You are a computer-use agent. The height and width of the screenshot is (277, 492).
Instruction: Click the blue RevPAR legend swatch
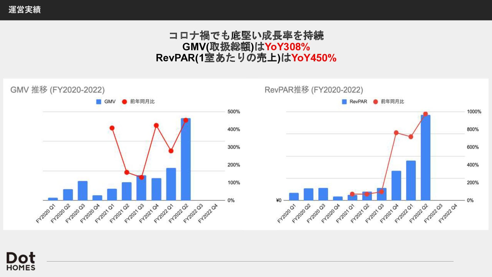344,102
